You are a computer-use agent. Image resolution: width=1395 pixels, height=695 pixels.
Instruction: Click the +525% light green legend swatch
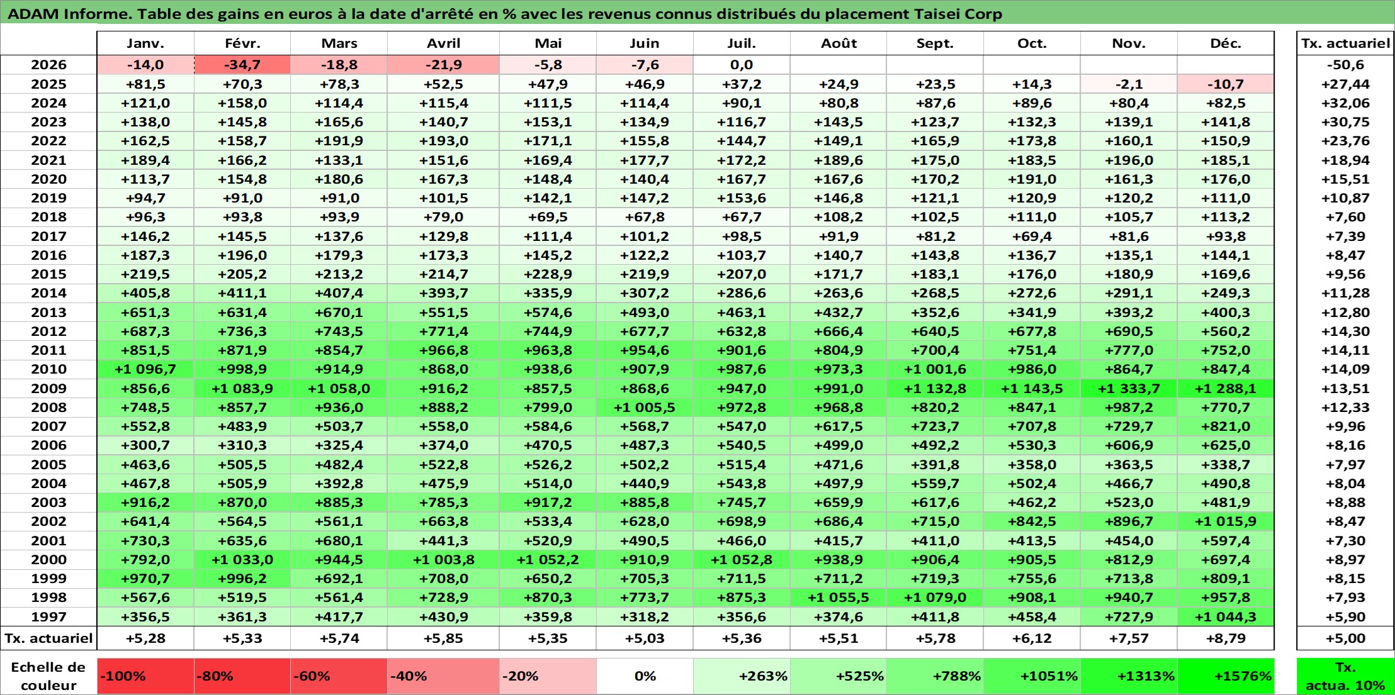(x=839, y=676)
